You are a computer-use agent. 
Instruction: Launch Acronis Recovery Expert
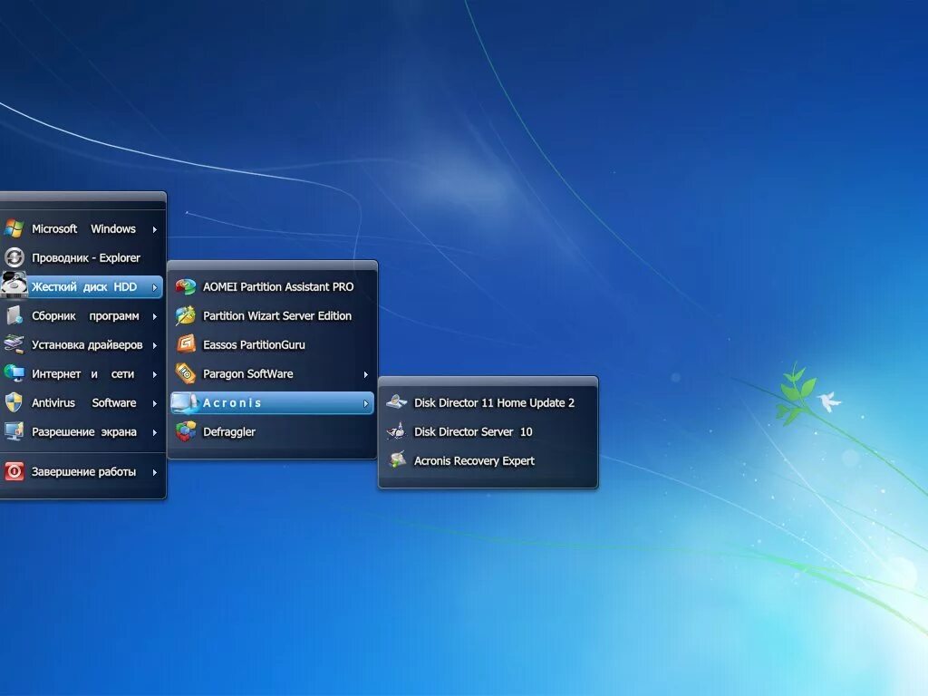(x=488, y=460)
